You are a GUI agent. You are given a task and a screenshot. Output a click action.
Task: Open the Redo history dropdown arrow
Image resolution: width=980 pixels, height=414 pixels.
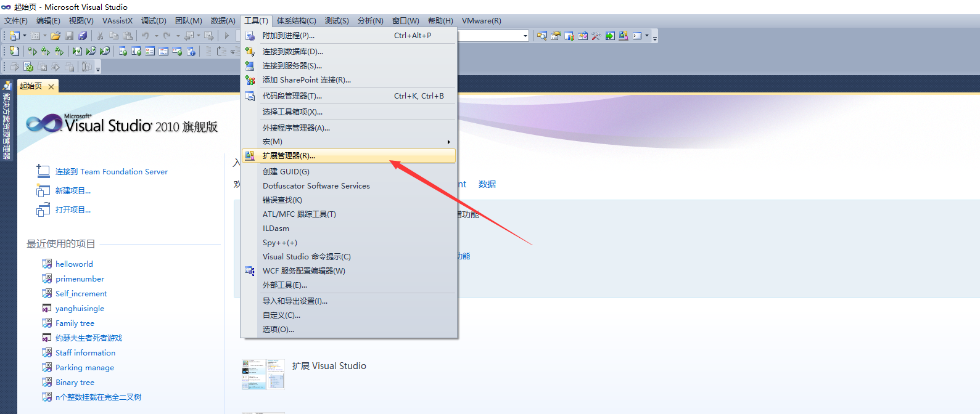(178, 36)
